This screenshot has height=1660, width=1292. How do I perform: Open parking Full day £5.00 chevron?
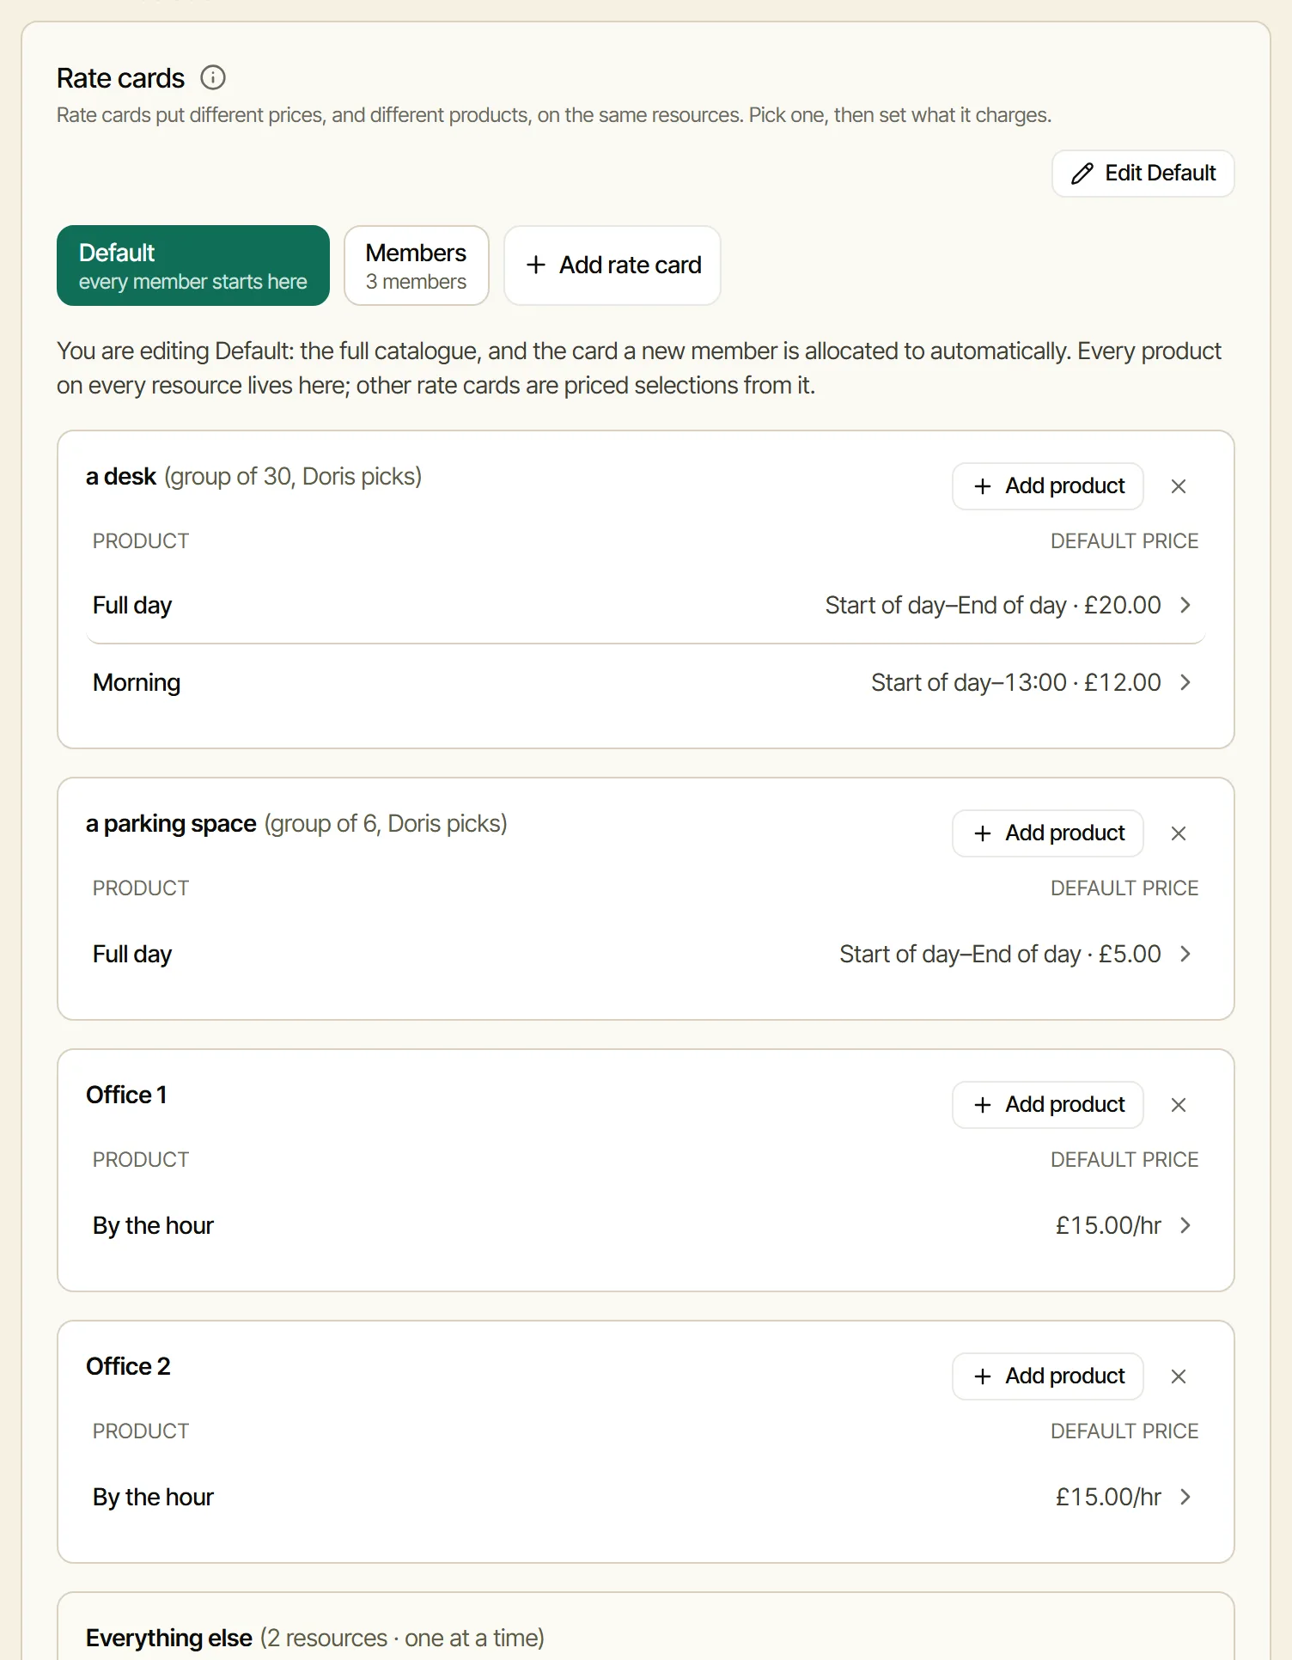[1185, 954]
